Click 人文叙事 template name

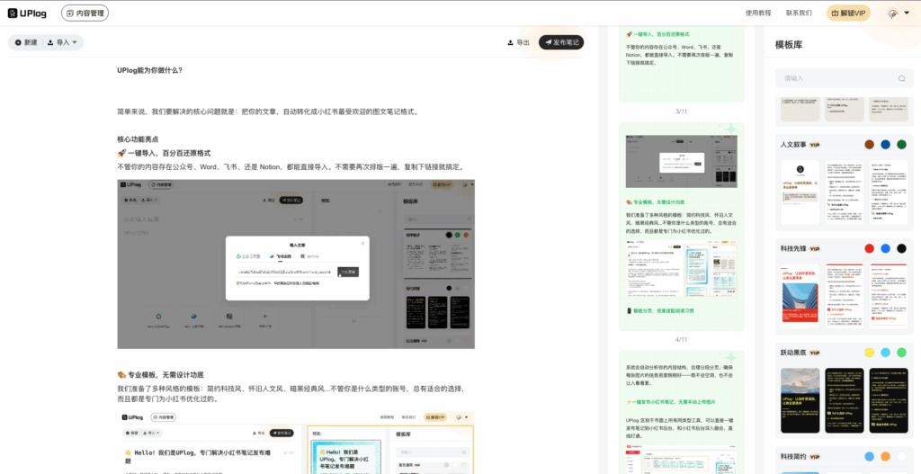793,145
